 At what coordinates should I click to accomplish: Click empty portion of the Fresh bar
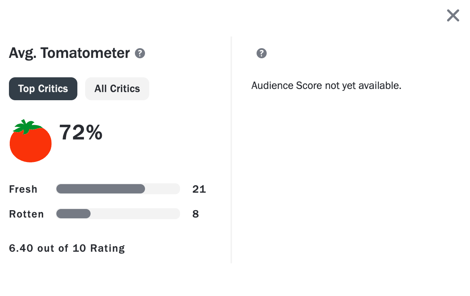tap(162, 189)
